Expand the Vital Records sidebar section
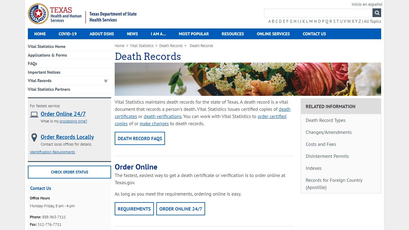Viewport: 409px width, 230px height. tap(105, 81)
